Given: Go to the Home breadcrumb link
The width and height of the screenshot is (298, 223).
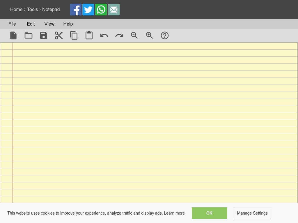Looking at the screenshot, I should tap(16, 9).
